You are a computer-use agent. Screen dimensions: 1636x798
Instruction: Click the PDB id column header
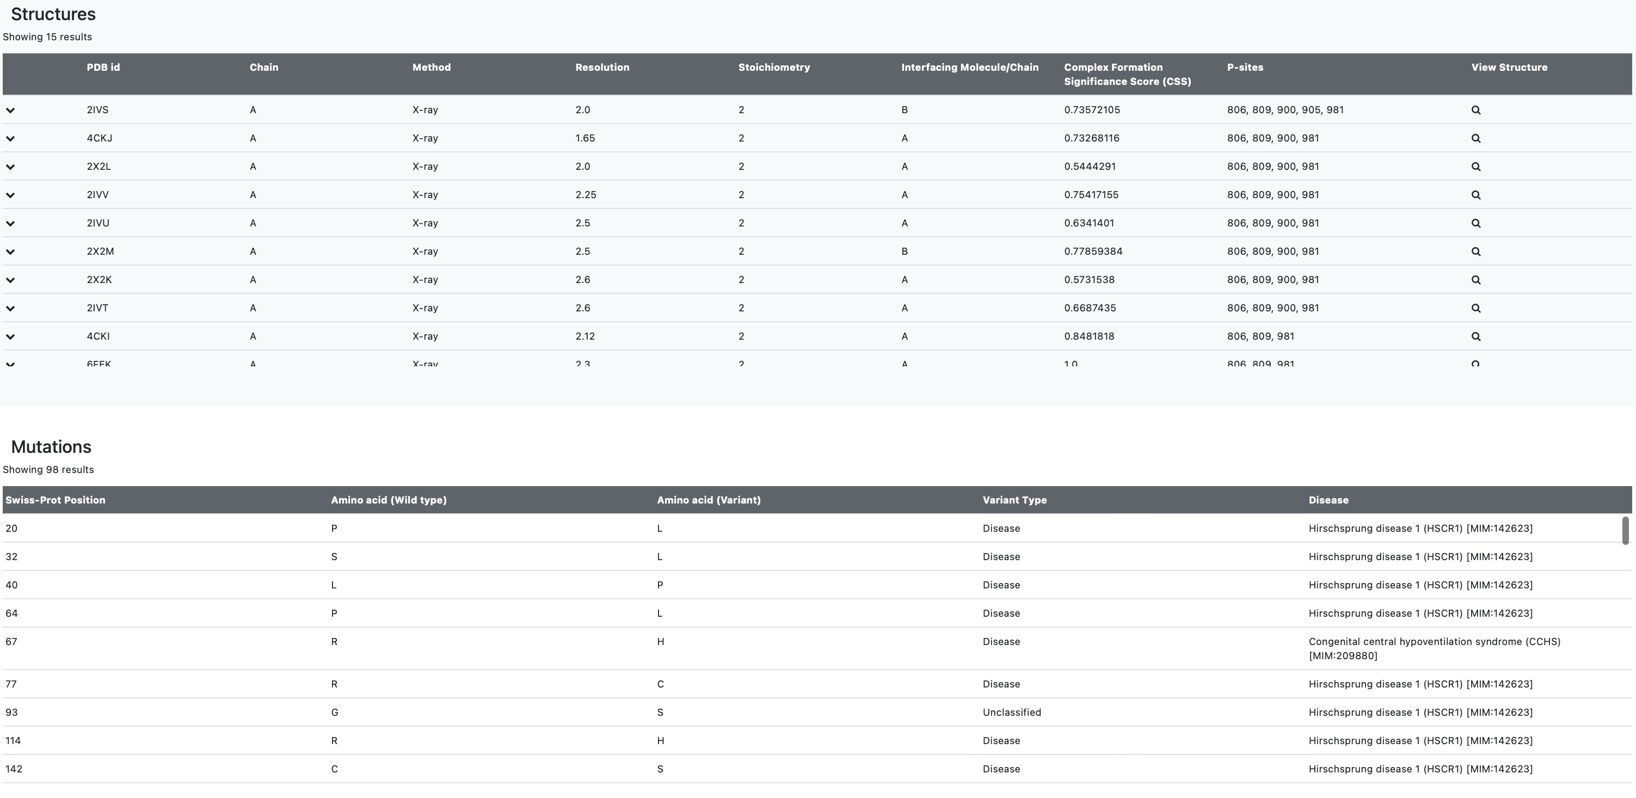point(103,67)
